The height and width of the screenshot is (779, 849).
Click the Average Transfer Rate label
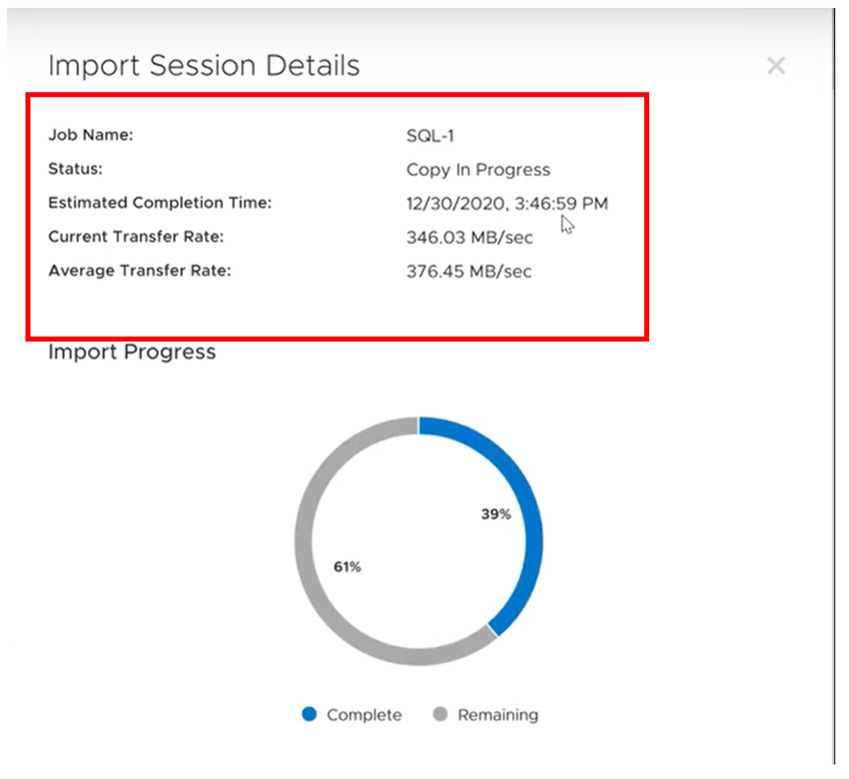[140, 271]
